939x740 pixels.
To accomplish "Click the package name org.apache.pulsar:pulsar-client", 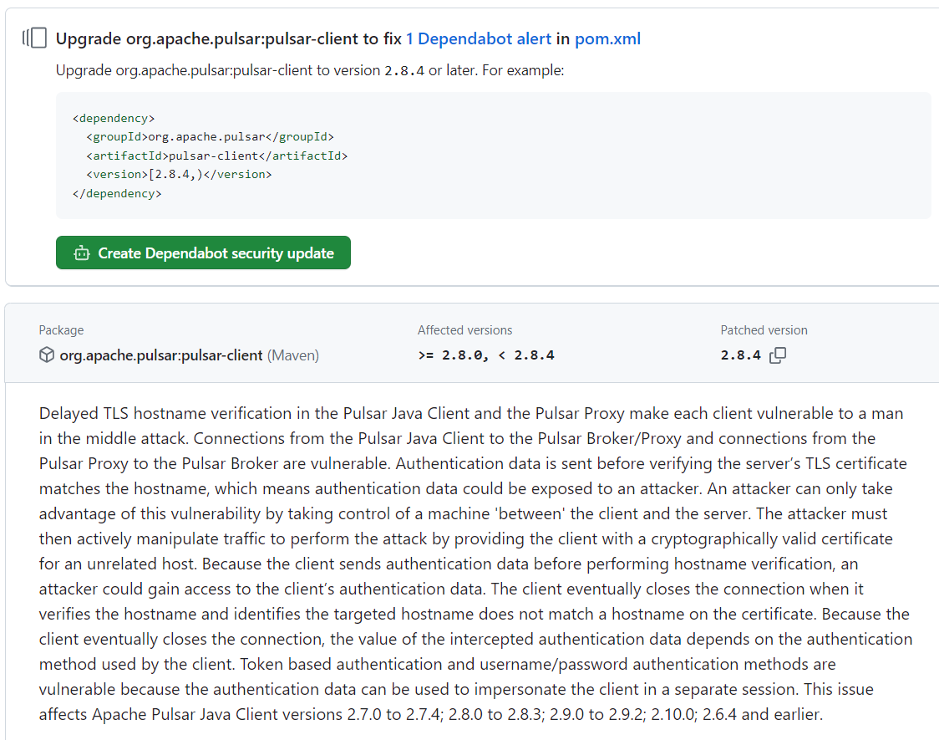I will click(x=162, y=355).
